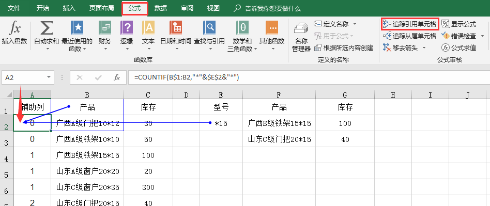Click the cancel X icon in formula bar
This screenshot has width=490, height=206.
[80, 77]
